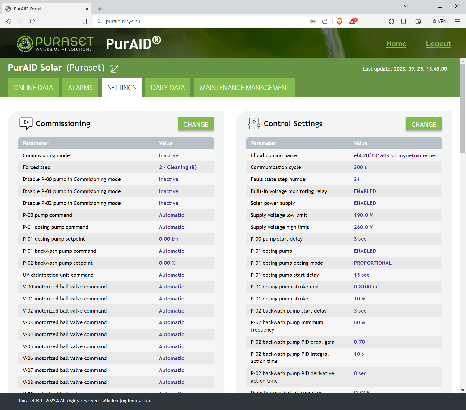
Task: Open the browser hamburger main menu
Action: (458, 21)
